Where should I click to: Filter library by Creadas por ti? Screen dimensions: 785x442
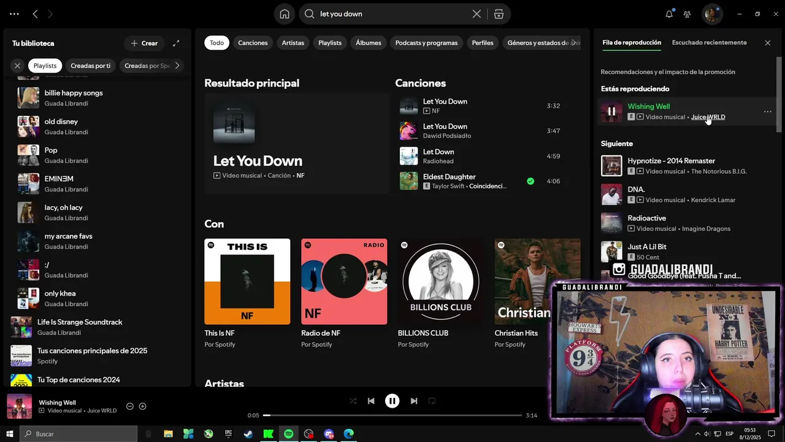click(90, 66)
